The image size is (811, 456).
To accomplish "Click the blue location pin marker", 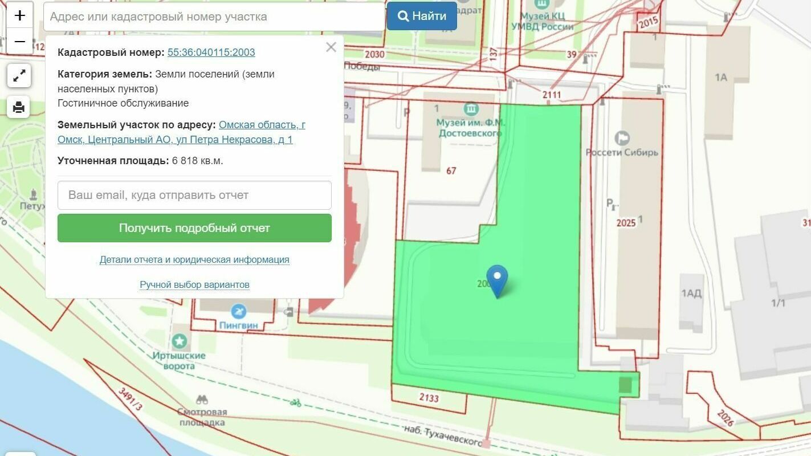I will [497, 280].
